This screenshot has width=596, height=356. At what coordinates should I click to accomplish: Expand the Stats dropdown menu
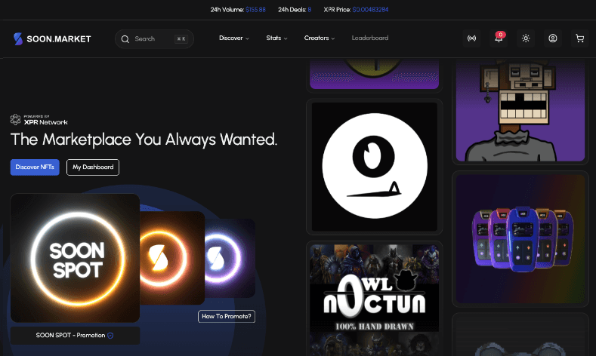click(276, 38)
